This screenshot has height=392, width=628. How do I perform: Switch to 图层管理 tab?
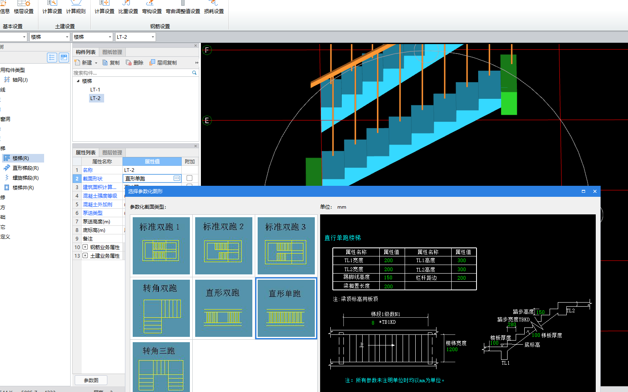[x=112, y=152]
